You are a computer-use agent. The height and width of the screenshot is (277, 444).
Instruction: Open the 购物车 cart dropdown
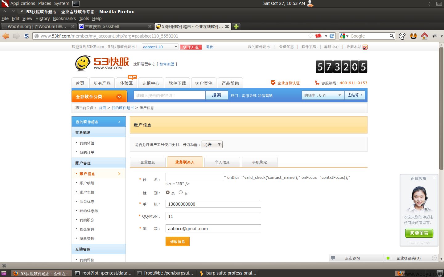[323, 95]
